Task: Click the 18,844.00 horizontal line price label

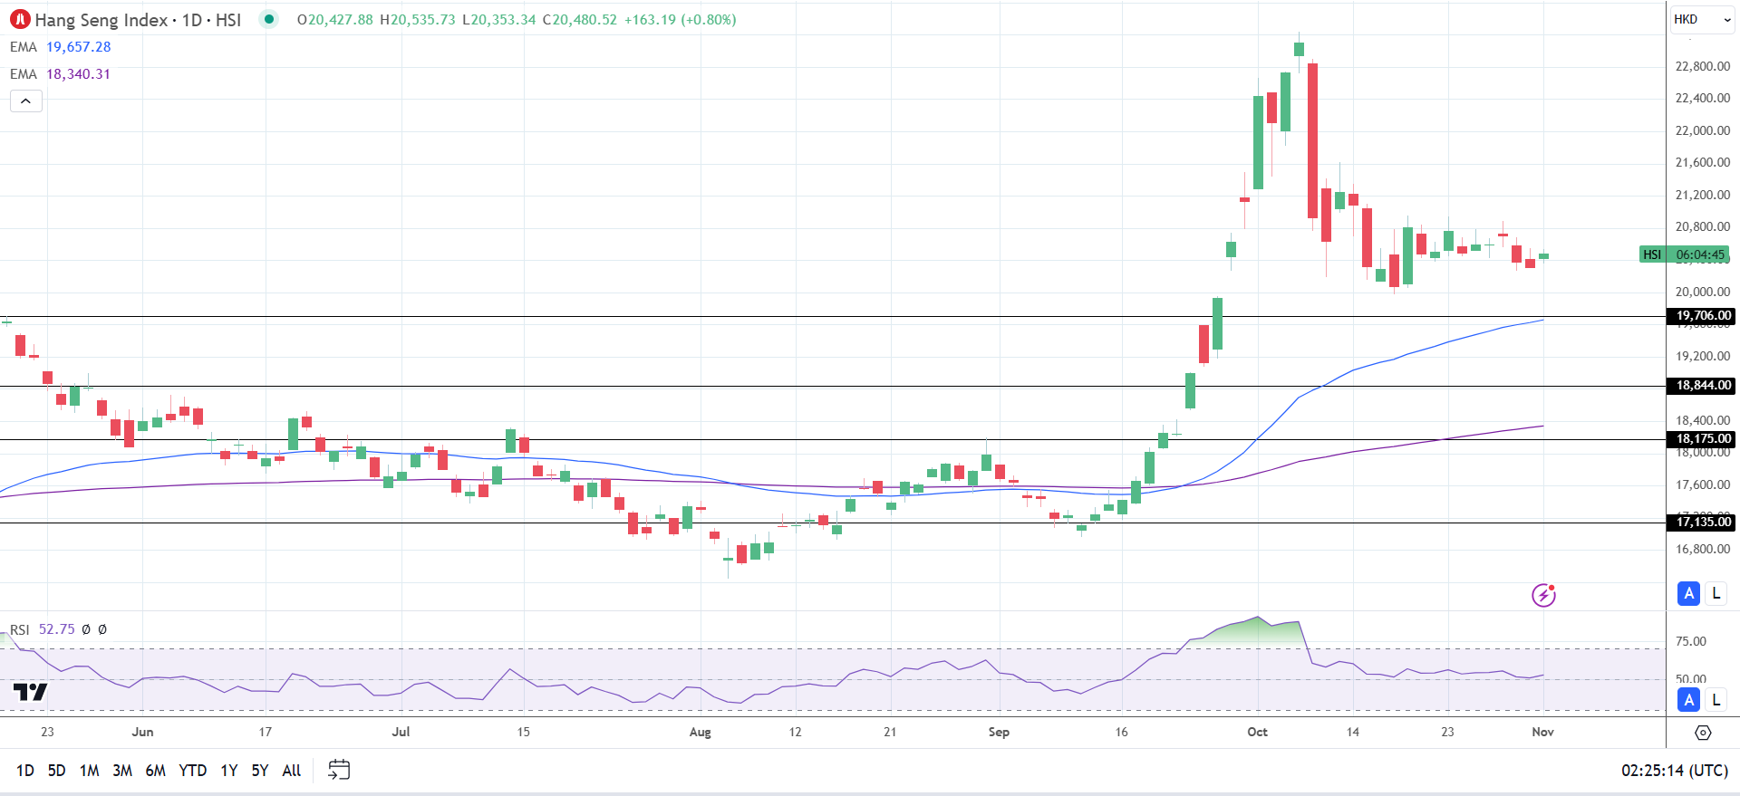Action: point(1701,386)
